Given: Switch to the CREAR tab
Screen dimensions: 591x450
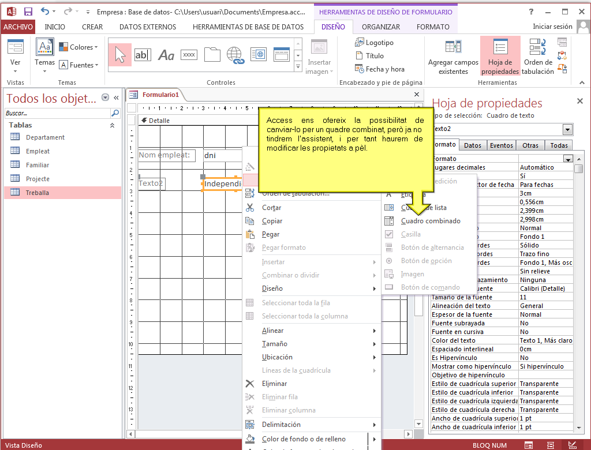Looking at the screenshot, I should point(92,27).
